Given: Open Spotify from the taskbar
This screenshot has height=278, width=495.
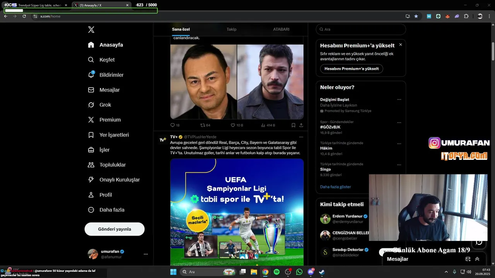Looking at the screenshot, I should point(277,272).
